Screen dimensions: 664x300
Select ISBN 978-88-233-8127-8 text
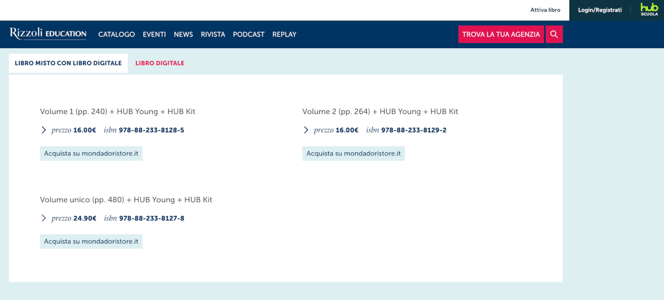(152, 218)
